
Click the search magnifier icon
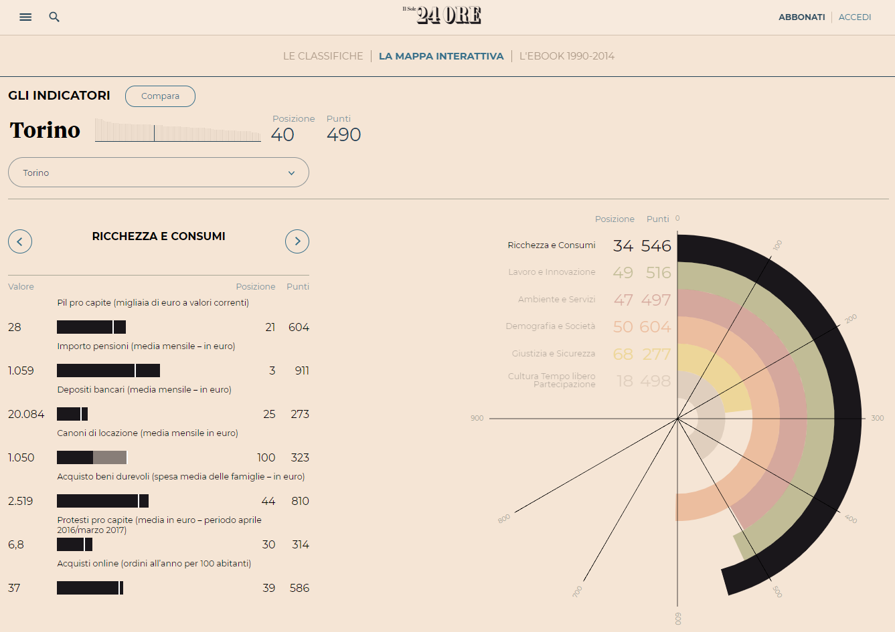[x=54, y=17]
